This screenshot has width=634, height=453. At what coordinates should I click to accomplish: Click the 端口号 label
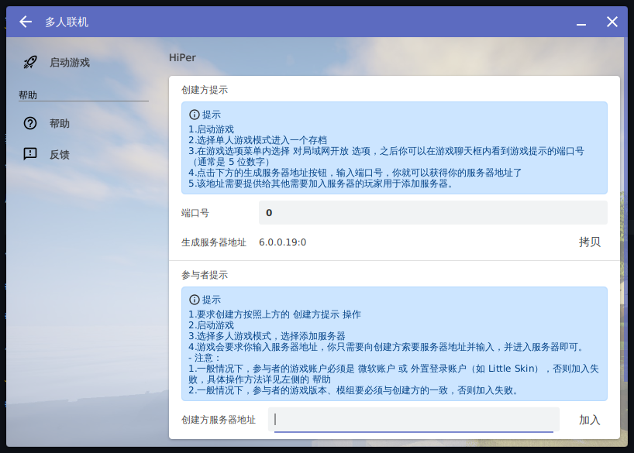coord(195,212)
